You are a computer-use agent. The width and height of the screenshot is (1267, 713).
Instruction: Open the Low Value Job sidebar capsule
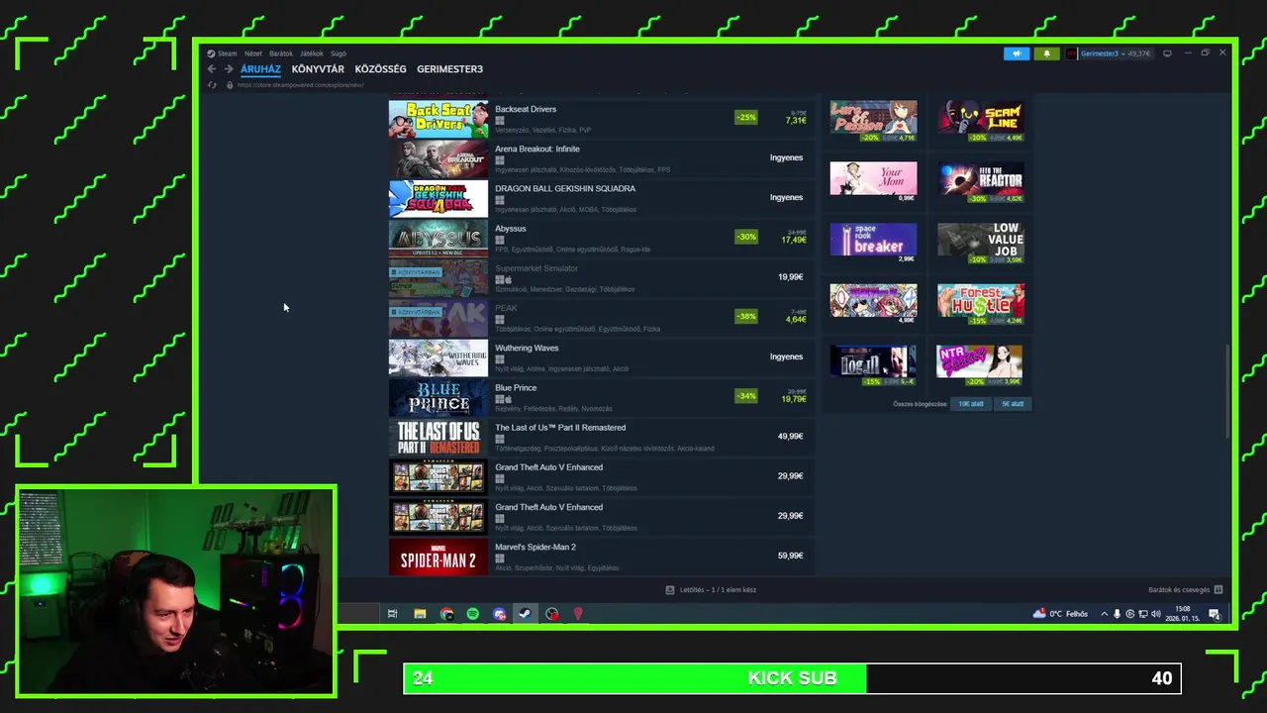(x=981, y=240)
